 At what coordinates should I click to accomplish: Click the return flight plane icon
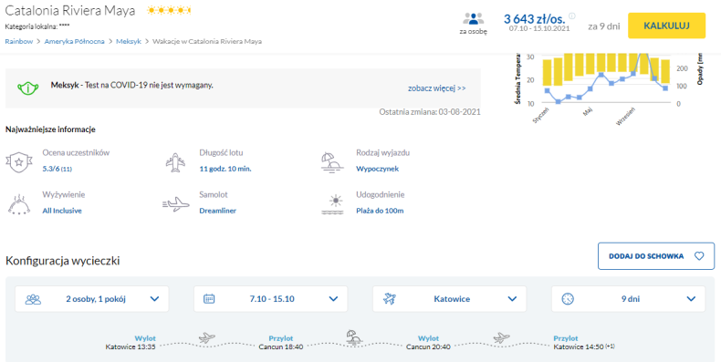(501, 338)
